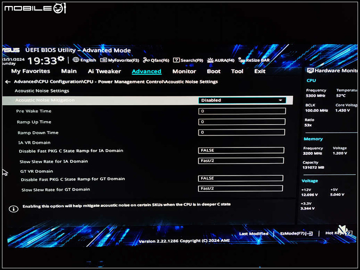Open the Ai Tweaker tab
Image resolution: width=360 pixels, height=270 pixels.
[104, 71]
